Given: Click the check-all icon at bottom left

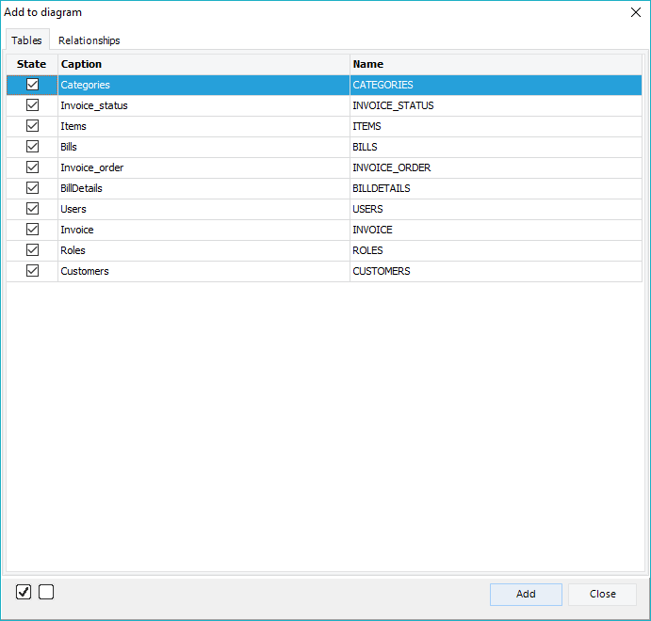Looking at the screenshot, I should [x=24, y=592].
